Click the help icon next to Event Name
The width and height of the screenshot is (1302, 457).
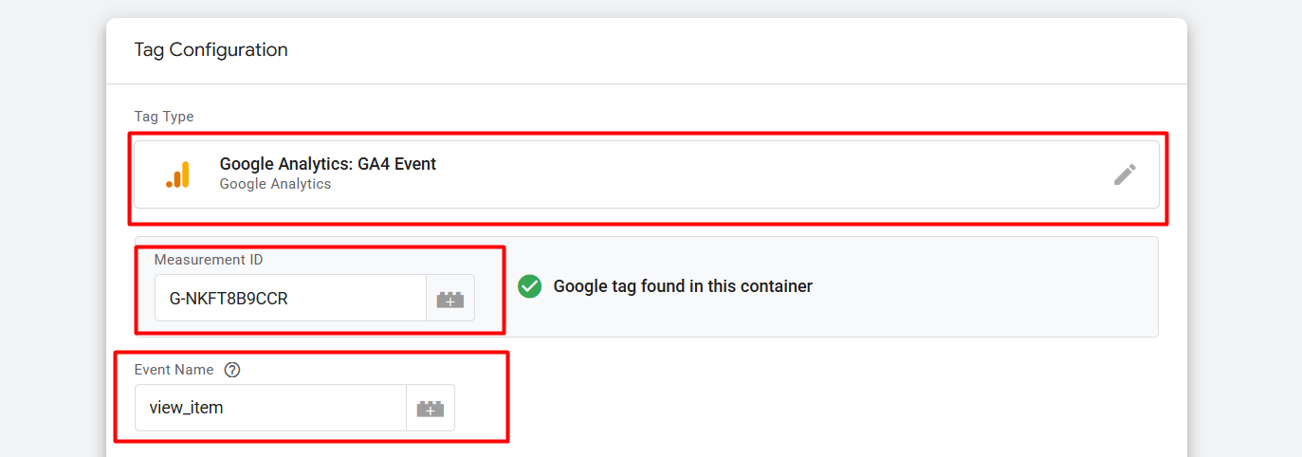click(x=232, y=370)
